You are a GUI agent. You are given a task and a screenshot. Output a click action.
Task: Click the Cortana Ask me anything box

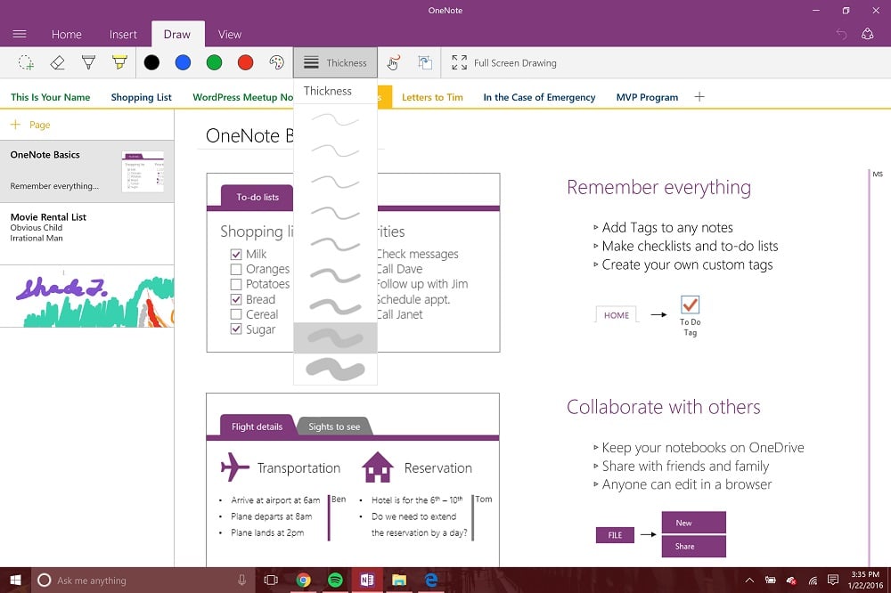tap(143, 580)
